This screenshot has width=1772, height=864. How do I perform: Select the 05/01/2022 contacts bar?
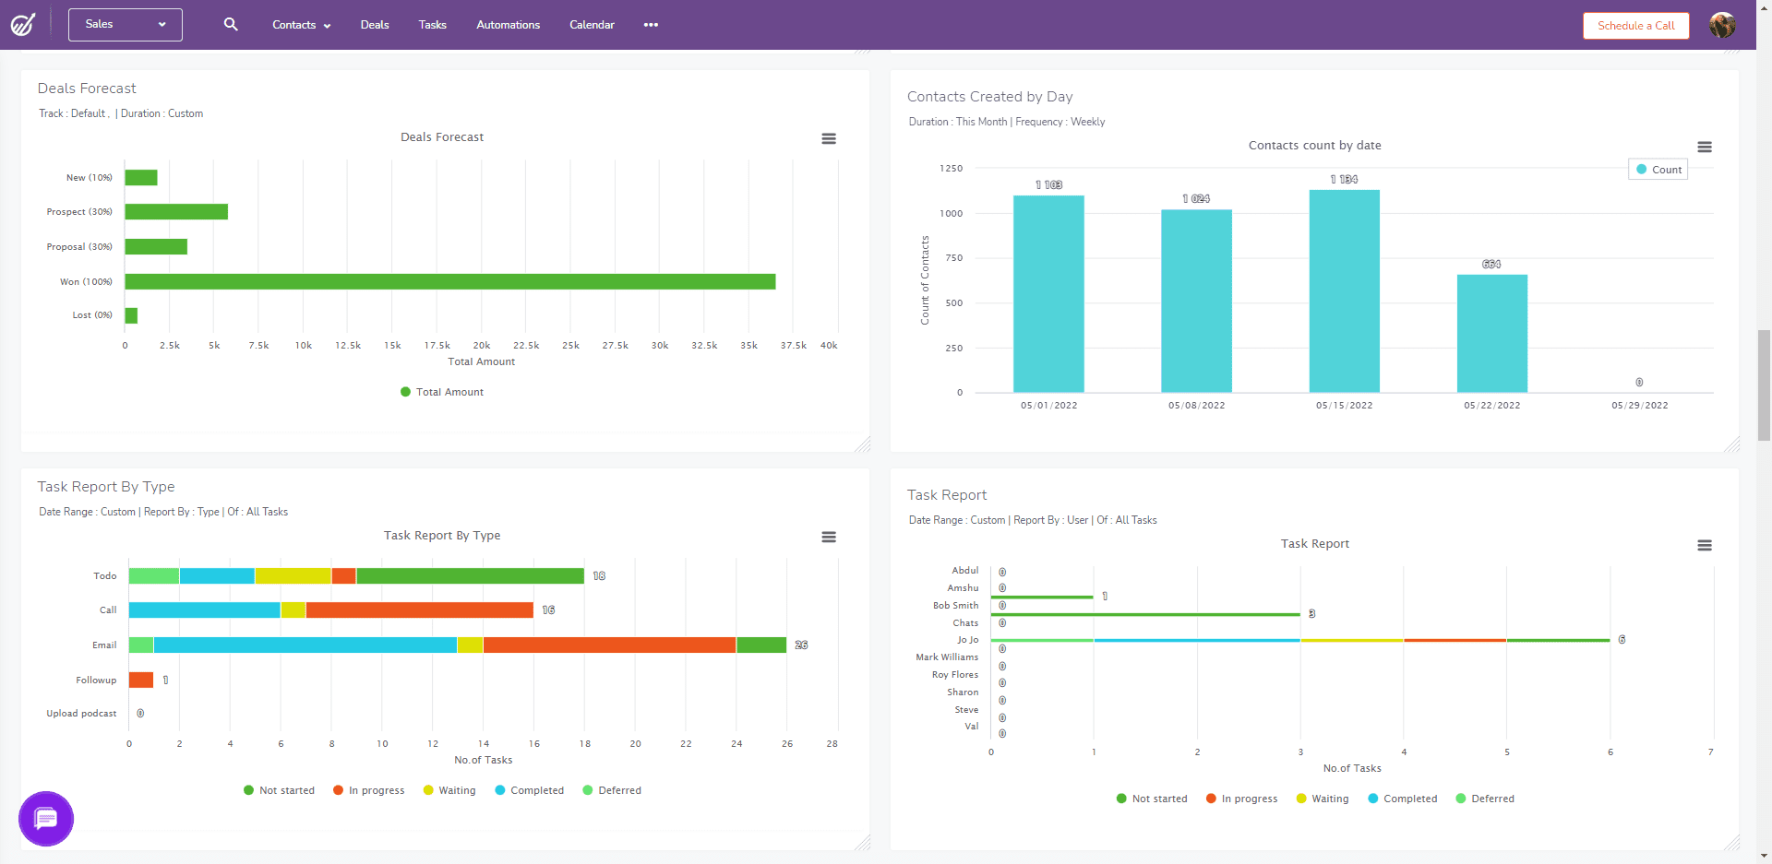point(1048,294)
